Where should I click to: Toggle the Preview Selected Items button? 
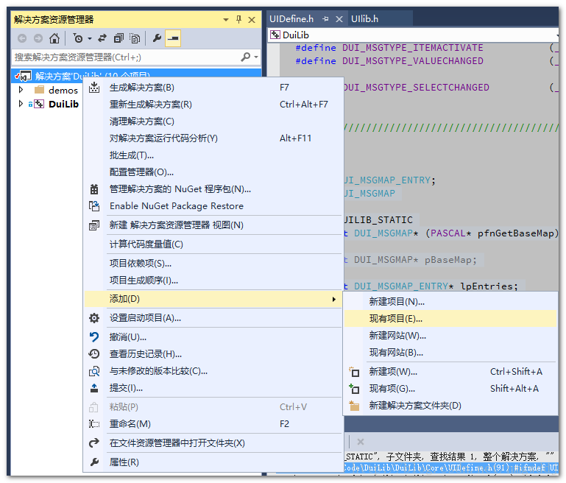(173, 38)
